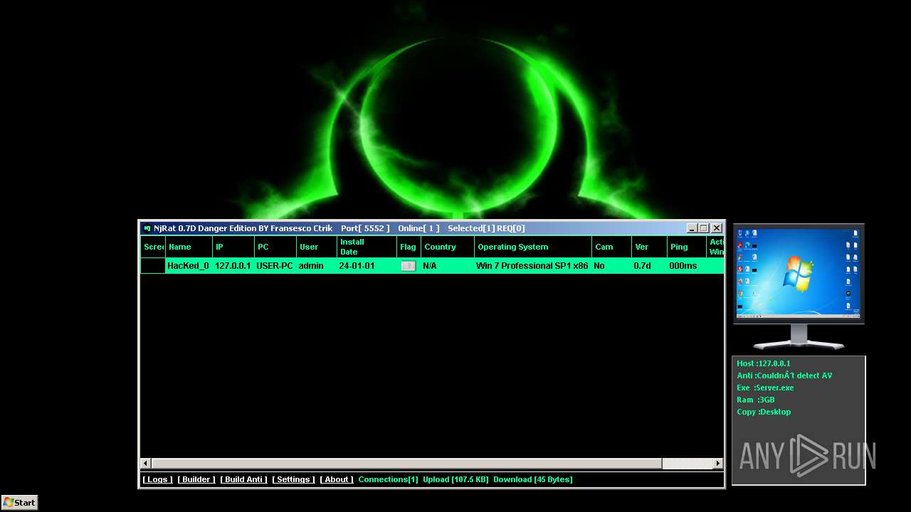Sort by the PC column header
This screenshot has height=512, width=911.
(x=275, y=247)
